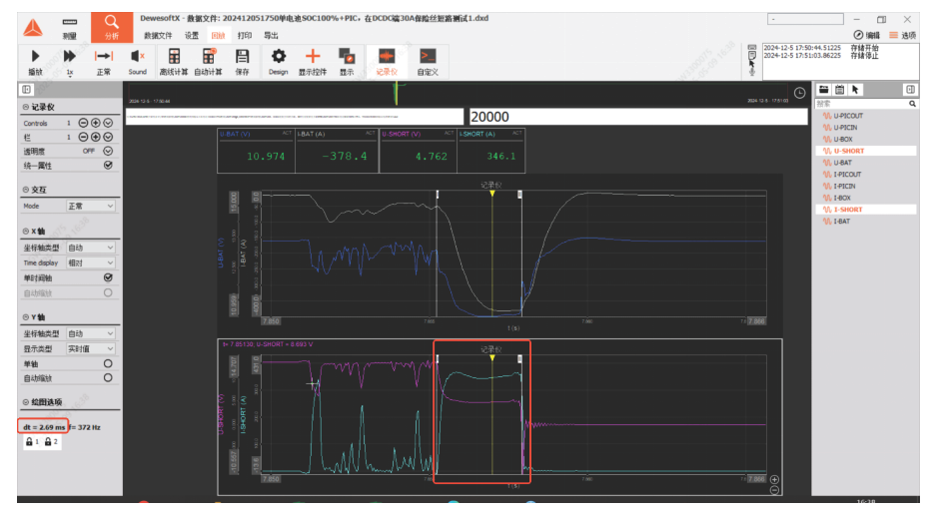
Task: Toggle right channel panel collapse icon
Action: coord(910,90)
